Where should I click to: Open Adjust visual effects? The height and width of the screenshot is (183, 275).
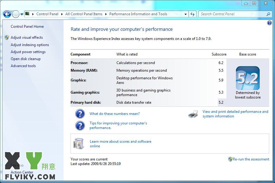click(x=27, y=38)
